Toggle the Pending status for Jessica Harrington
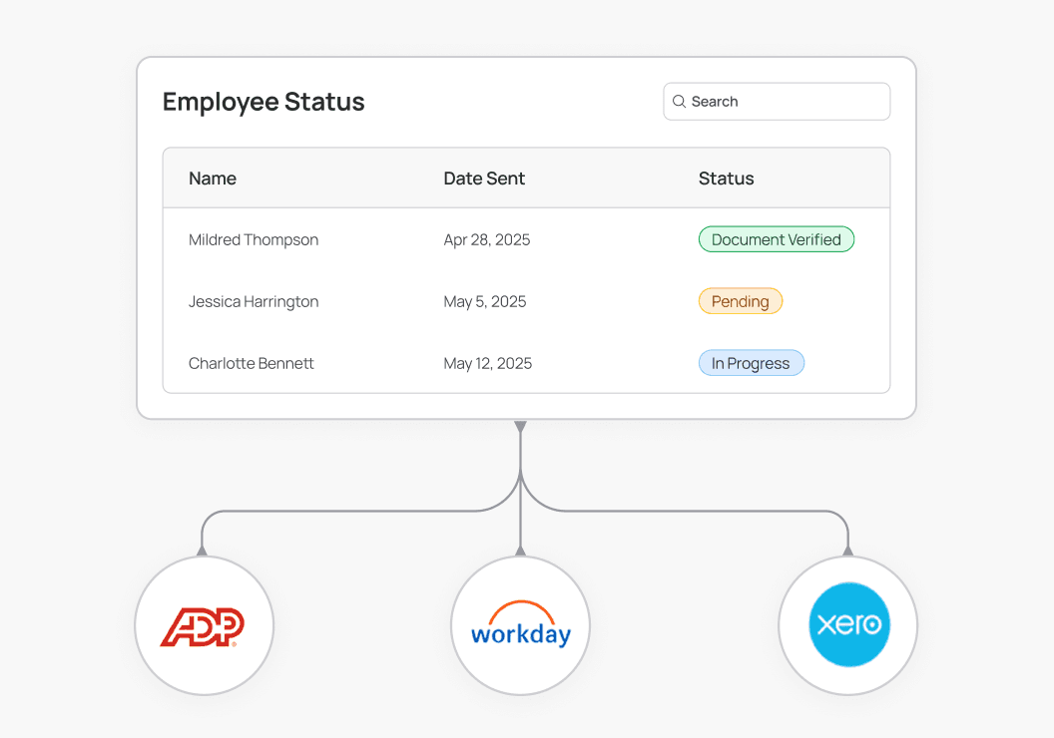 point(741,301)
